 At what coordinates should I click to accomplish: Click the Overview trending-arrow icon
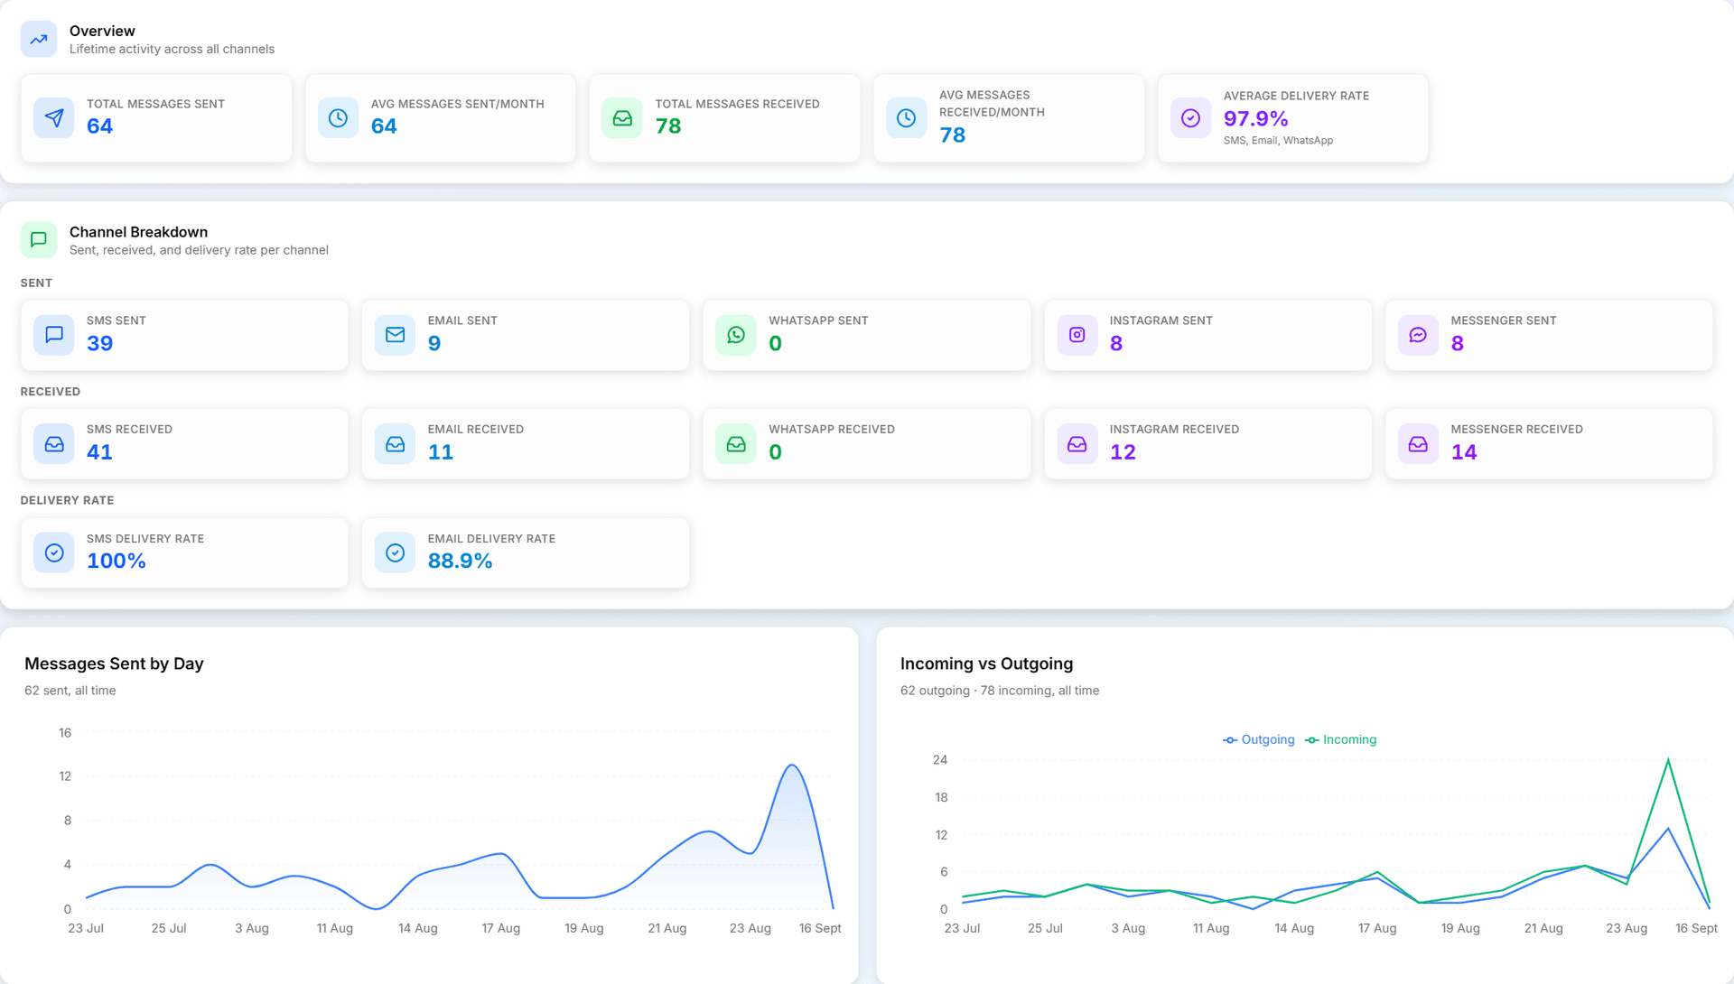(39, 39)
